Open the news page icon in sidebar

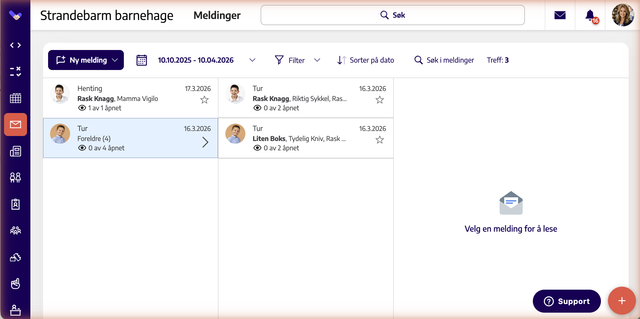coord(15,151)
